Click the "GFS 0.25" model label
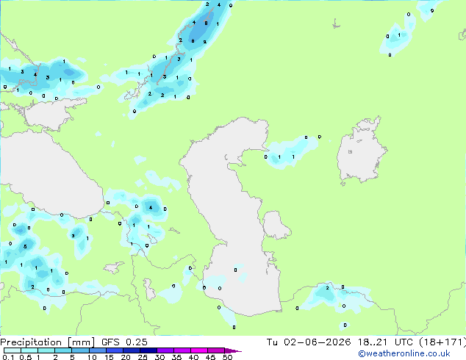 [x=124, y=342]
